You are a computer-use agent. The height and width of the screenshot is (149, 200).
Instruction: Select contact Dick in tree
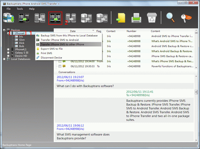pos(22,43)
